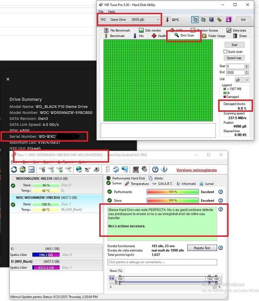Click the Speed map button
The height and width of the screenshot is (301, 259).
tap(234, 58)
